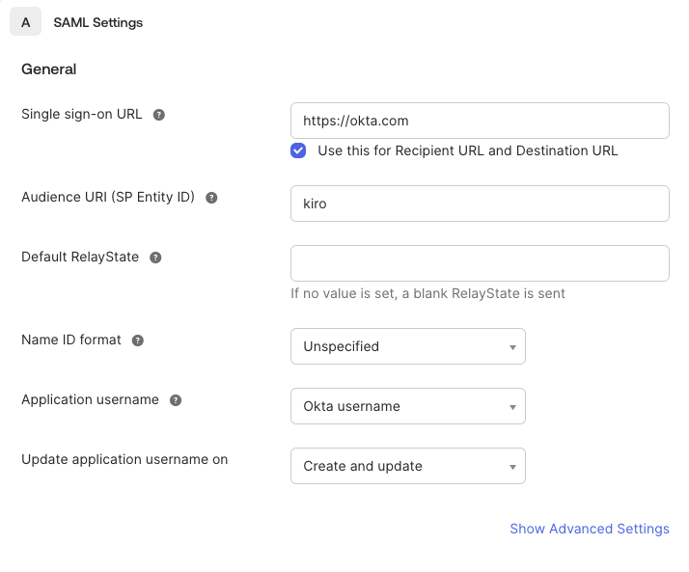Open the Default RelayState help tooltip icon
The width and height of the screenshot is (689, 572).
[x=155, y=258]
